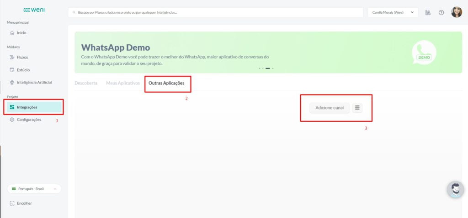Click the Brazil flag icon
Screen dimensions: 468x218
(x=14, y=189)
